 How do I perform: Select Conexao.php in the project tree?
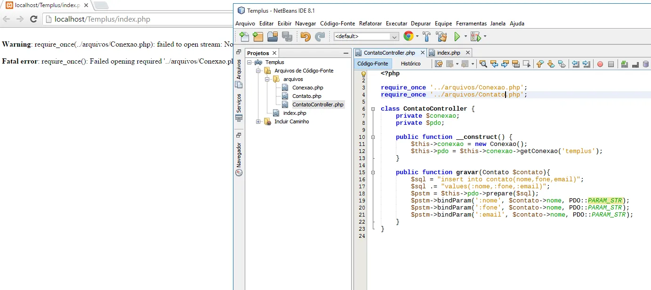[307, 88]
